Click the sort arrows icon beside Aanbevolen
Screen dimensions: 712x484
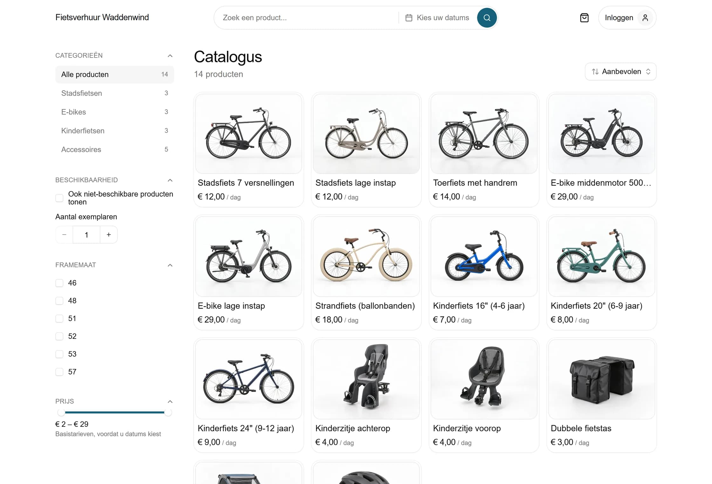(x=595, y=72)
